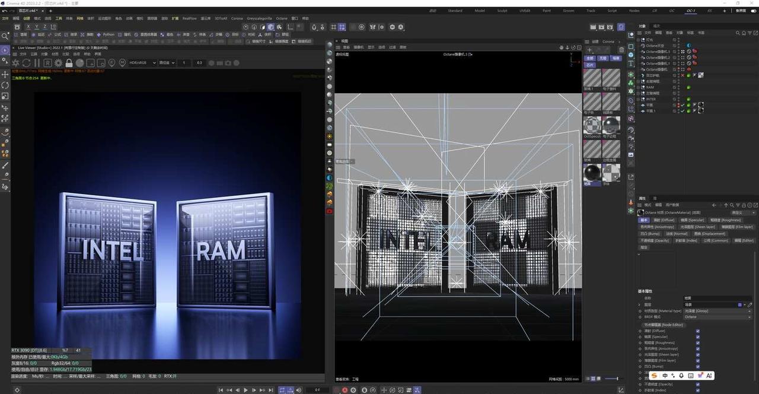Image resolution: width=759 pixels, height=394 pixels.
Task: Switch to the Sculpt layout tab
Action: coord(502,11)
